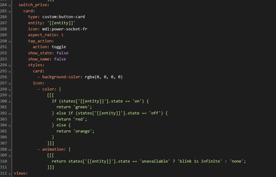Place cursor on custom:button-card value

click(63, 17)
